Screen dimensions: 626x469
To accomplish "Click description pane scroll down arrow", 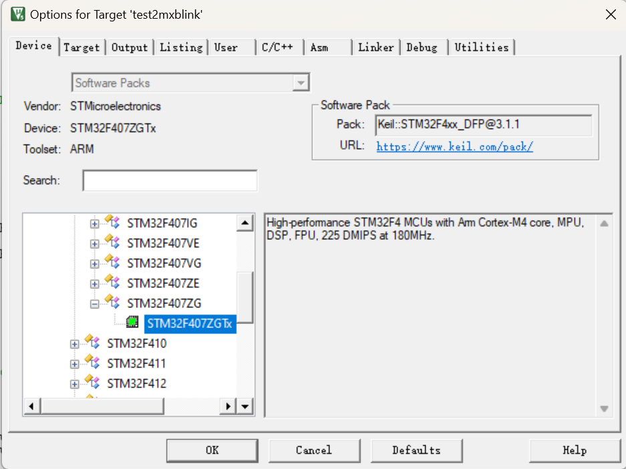I will pyautogui.click(x=604, y=409).
